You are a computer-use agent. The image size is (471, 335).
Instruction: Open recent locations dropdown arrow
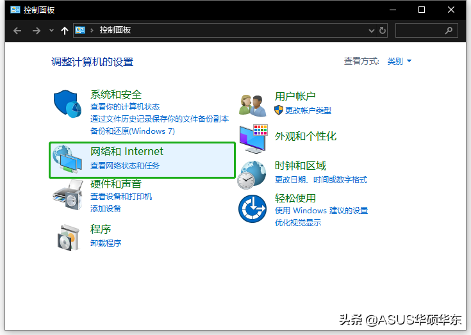51,30
